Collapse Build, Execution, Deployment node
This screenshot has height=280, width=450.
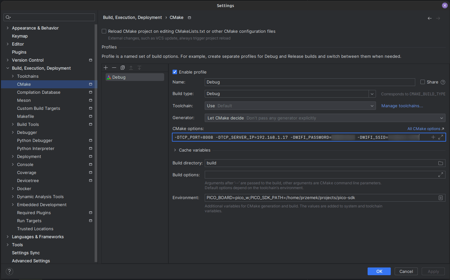tap(8, 68)
